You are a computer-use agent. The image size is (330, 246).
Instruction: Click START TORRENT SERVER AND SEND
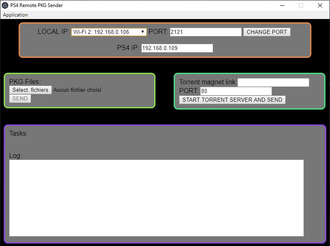(232, 100)
